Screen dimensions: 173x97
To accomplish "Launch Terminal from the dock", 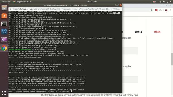I will point(4,24).
